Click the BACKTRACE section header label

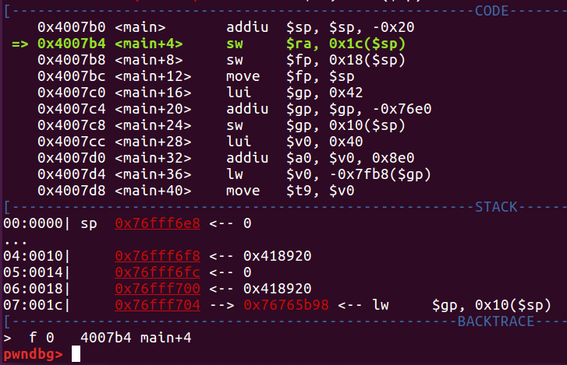496,321
